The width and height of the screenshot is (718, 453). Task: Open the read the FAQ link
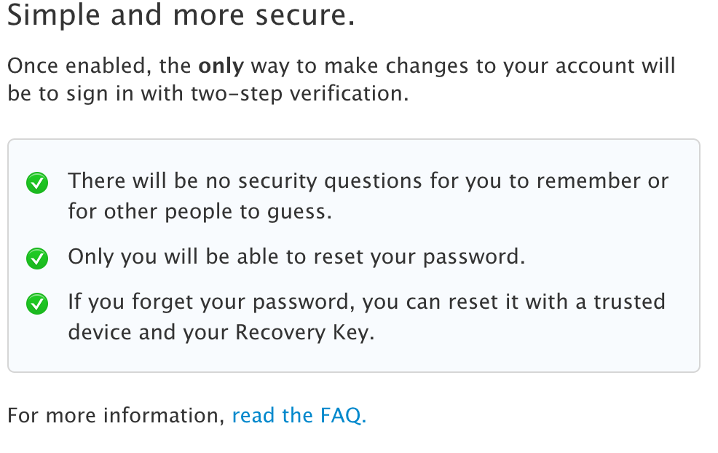(299, 416)
